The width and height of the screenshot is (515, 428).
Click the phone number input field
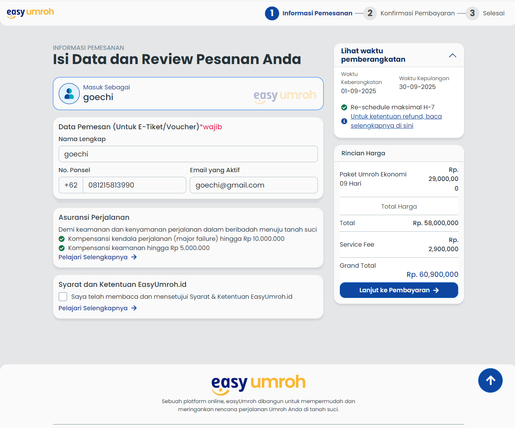134,185
